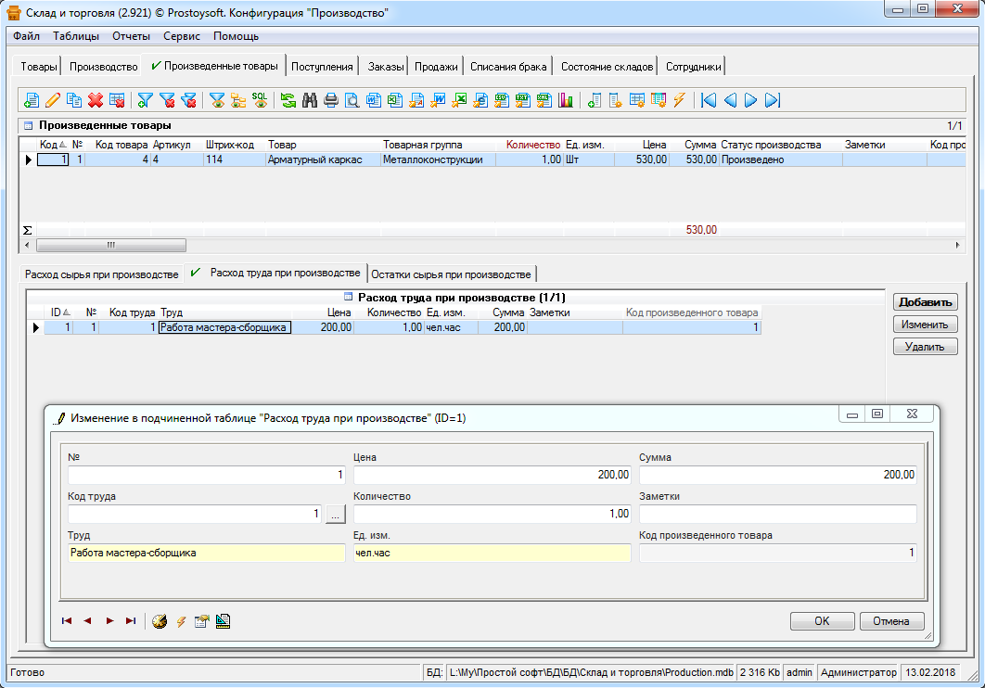This screenshot has height=688, width=985.
Task: Click the dialog's red first-record arrow
Action: (67, 621)
